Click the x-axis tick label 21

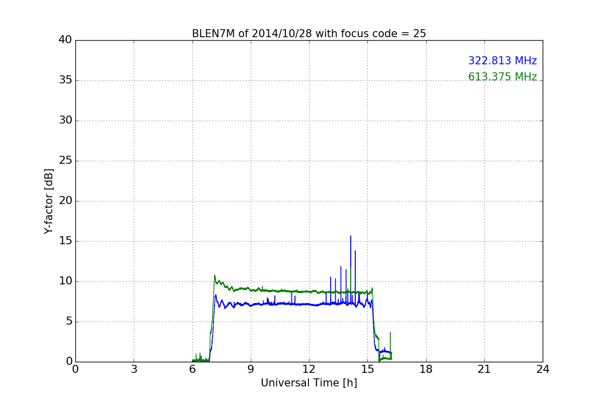(484, 369)
